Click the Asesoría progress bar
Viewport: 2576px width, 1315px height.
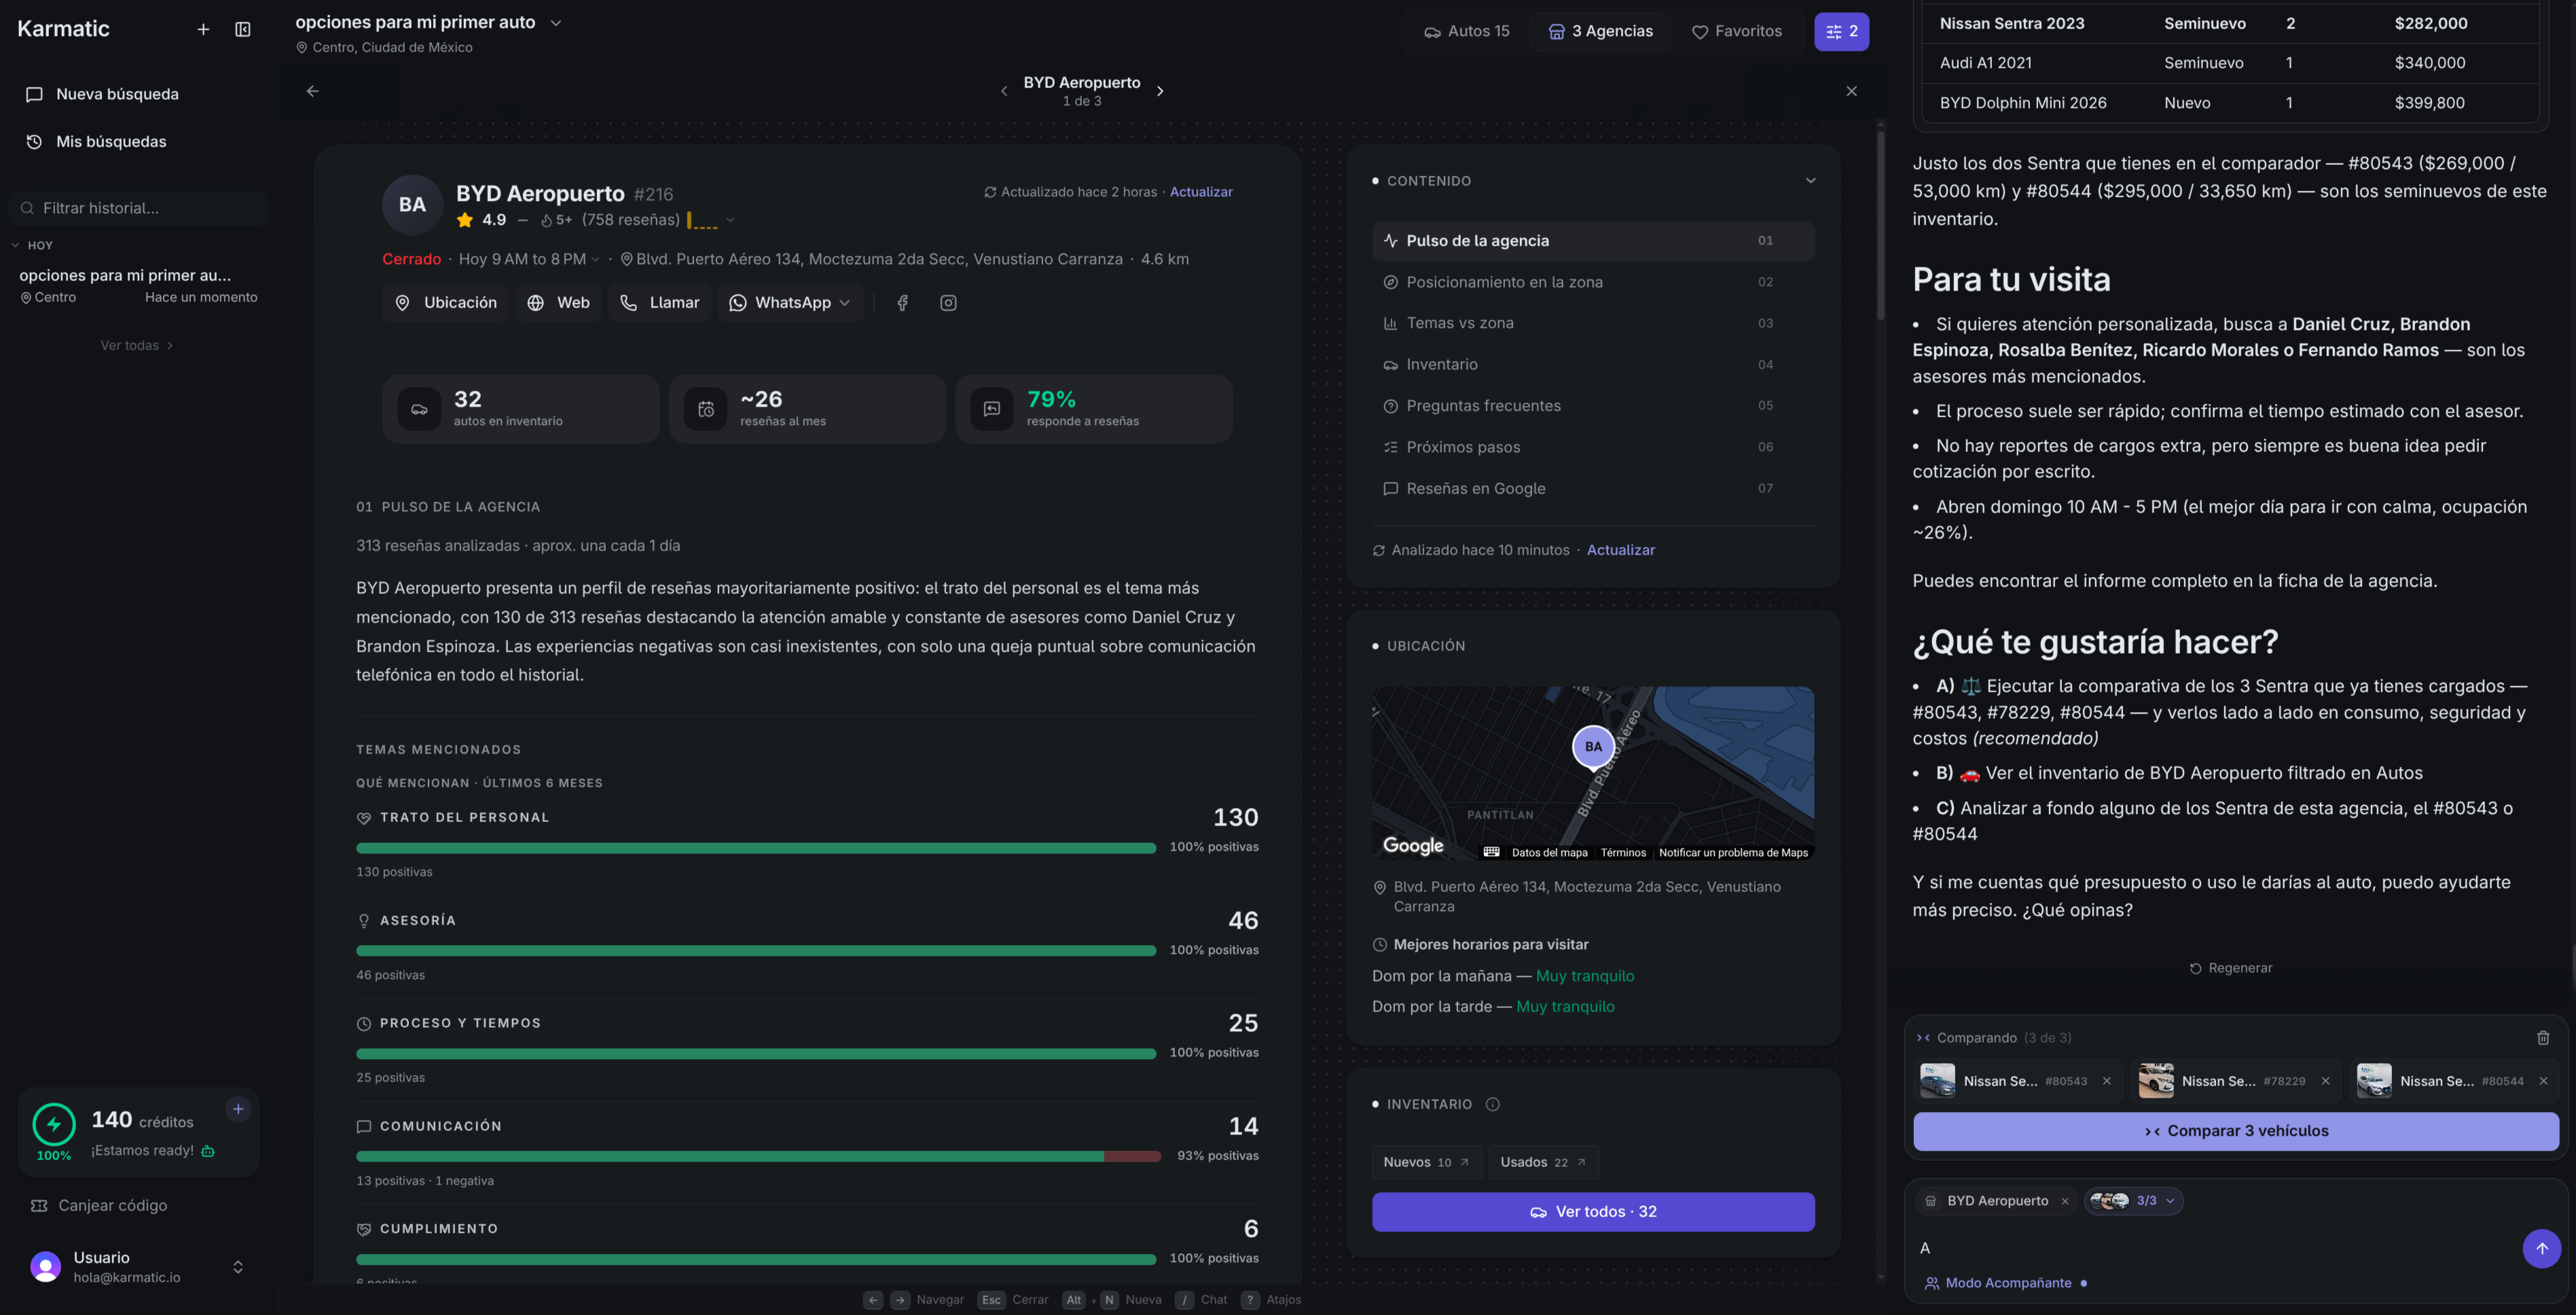(x=756, y=951)
